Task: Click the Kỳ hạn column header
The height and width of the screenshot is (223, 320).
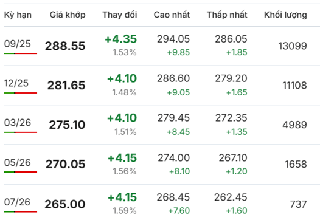Action: [18, 15]
